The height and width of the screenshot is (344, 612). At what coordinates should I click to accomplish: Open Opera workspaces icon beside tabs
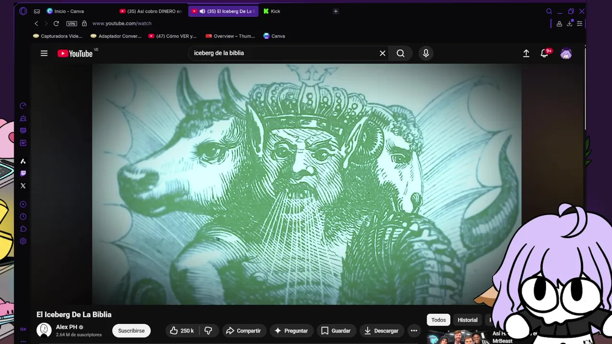[37, 11]
